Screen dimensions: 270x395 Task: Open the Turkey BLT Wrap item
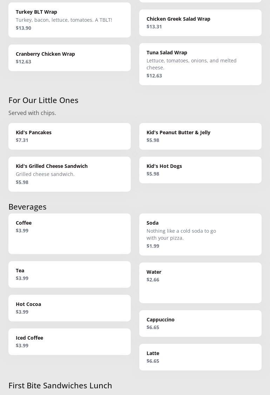click(x=69, y=20)
